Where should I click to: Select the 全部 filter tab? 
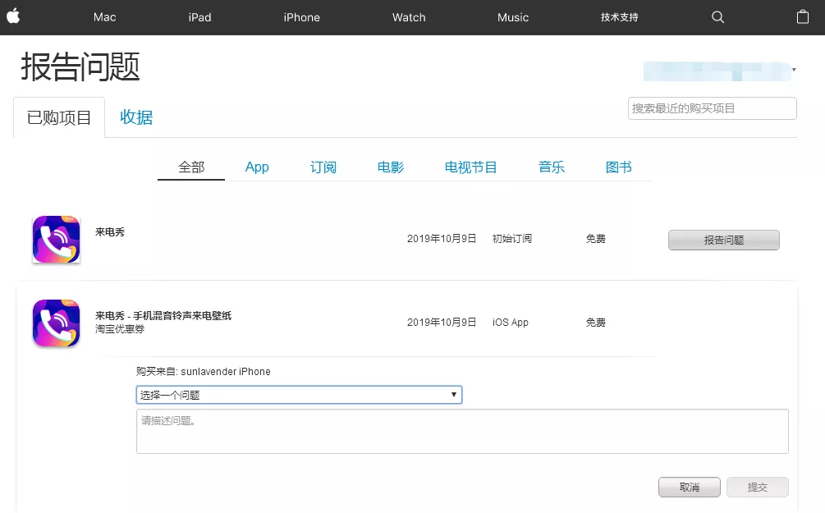pyautogui.click(x=191, y=167)
